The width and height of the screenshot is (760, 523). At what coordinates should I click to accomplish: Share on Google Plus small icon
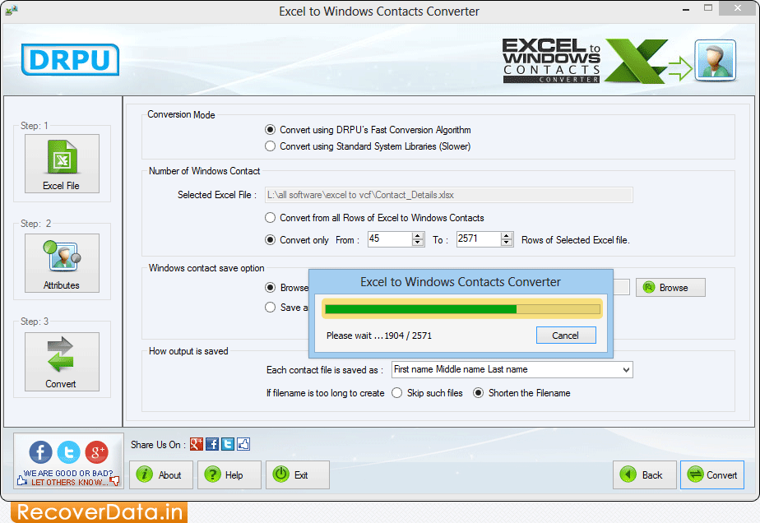click(197, 444)
